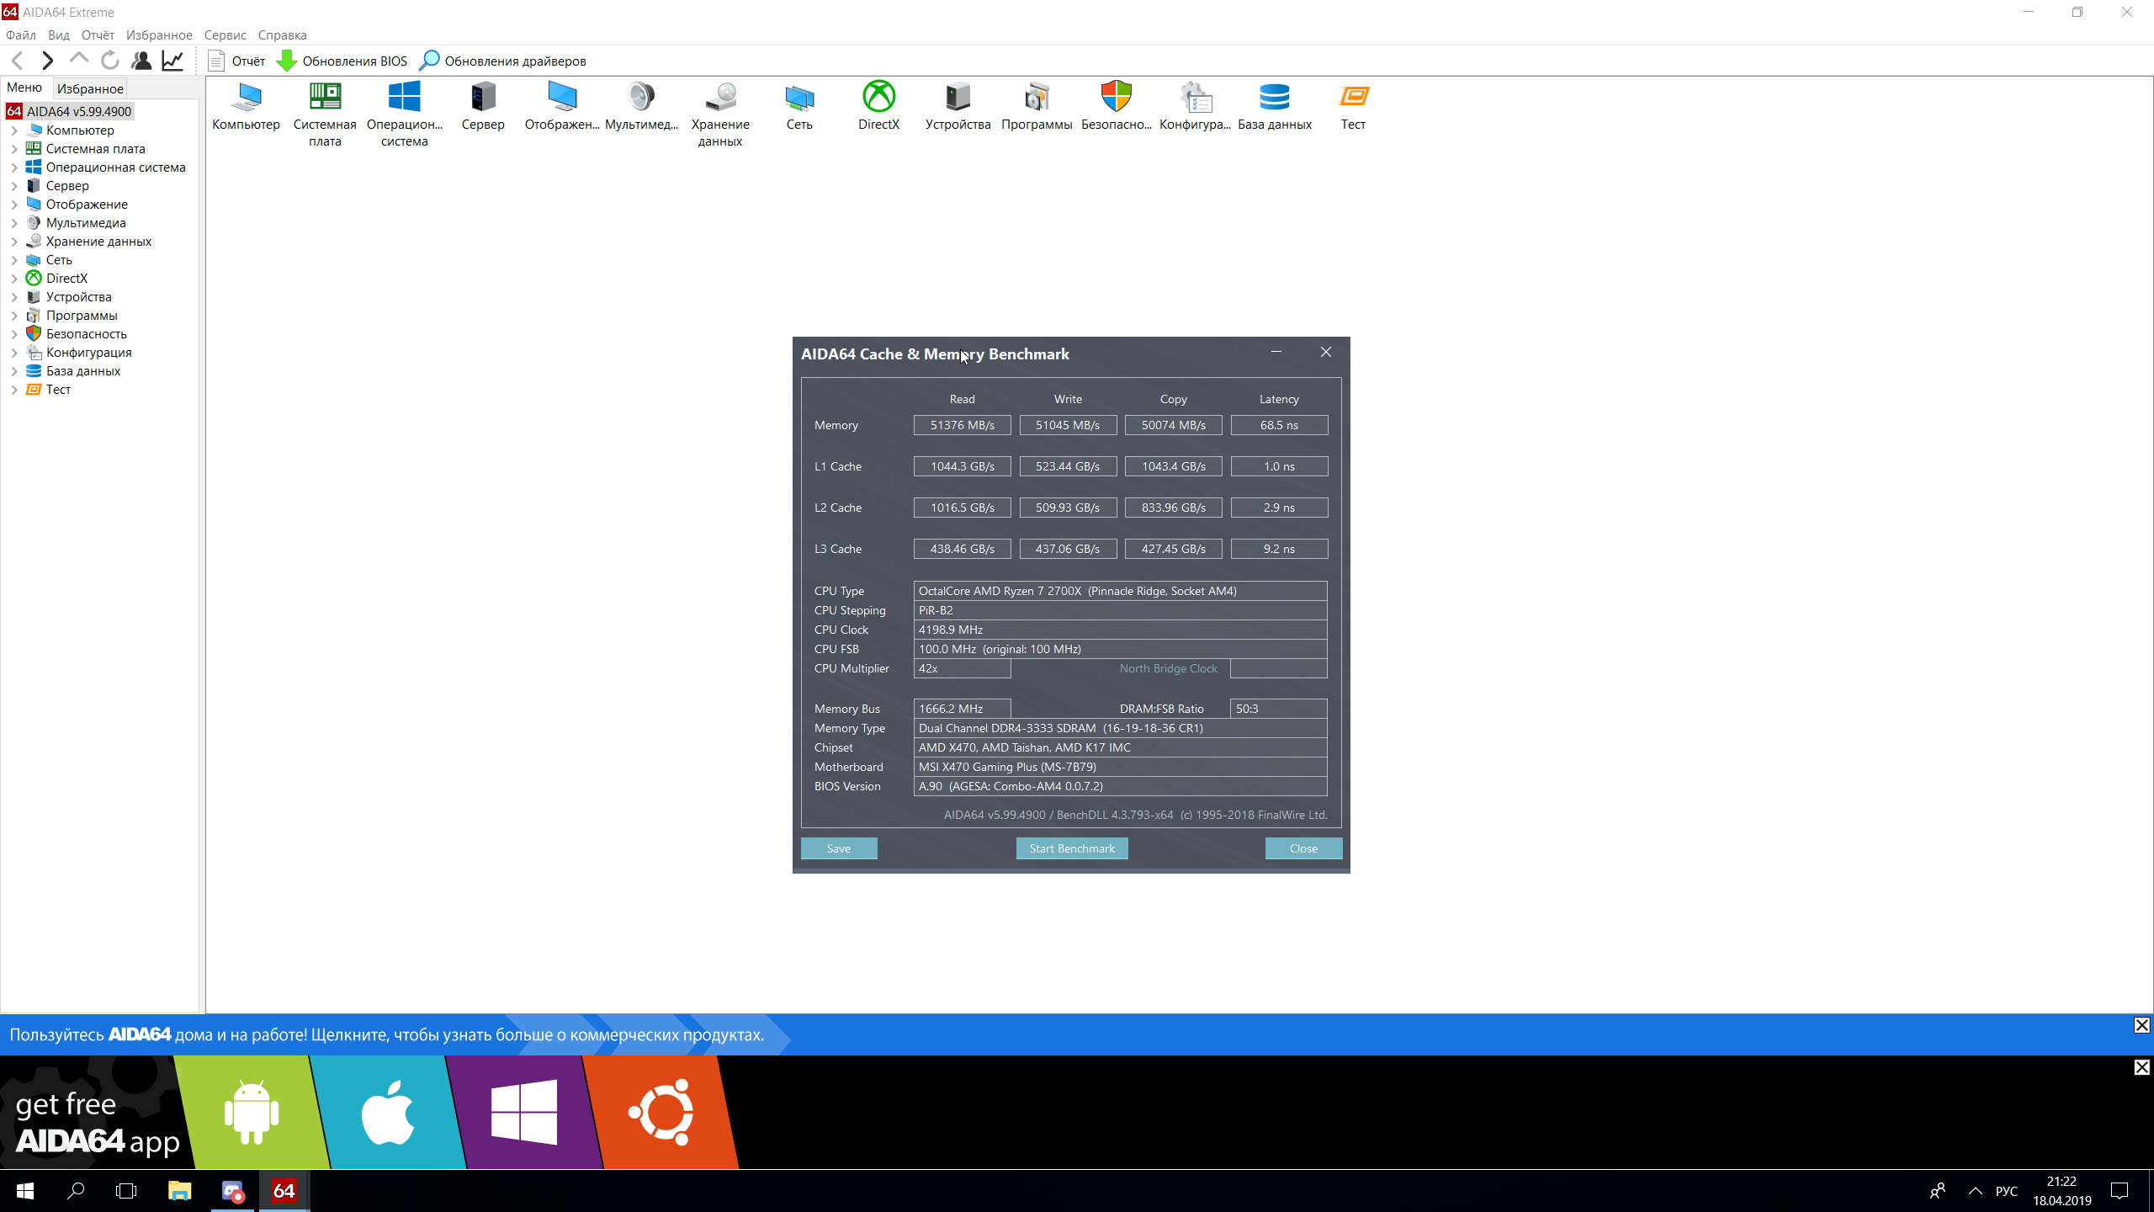
Task: Click the Start Benchmark button
Action: [x=1071, y=848]
